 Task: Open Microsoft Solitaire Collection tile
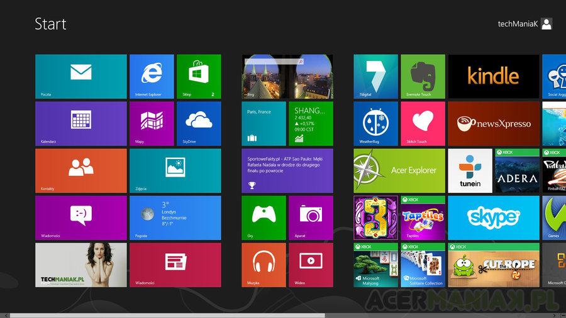pyautogui.click(x=423, y=265)
